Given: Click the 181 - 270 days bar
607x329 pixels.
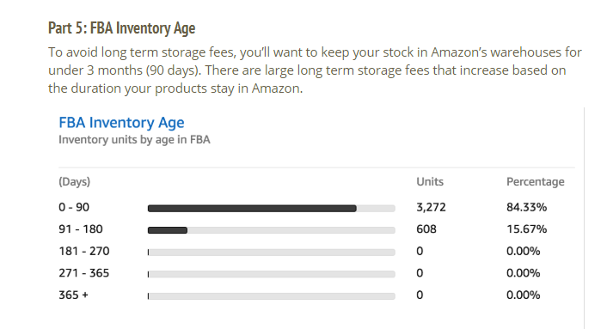Looking at the screenshot, I should tap(272, 253).
